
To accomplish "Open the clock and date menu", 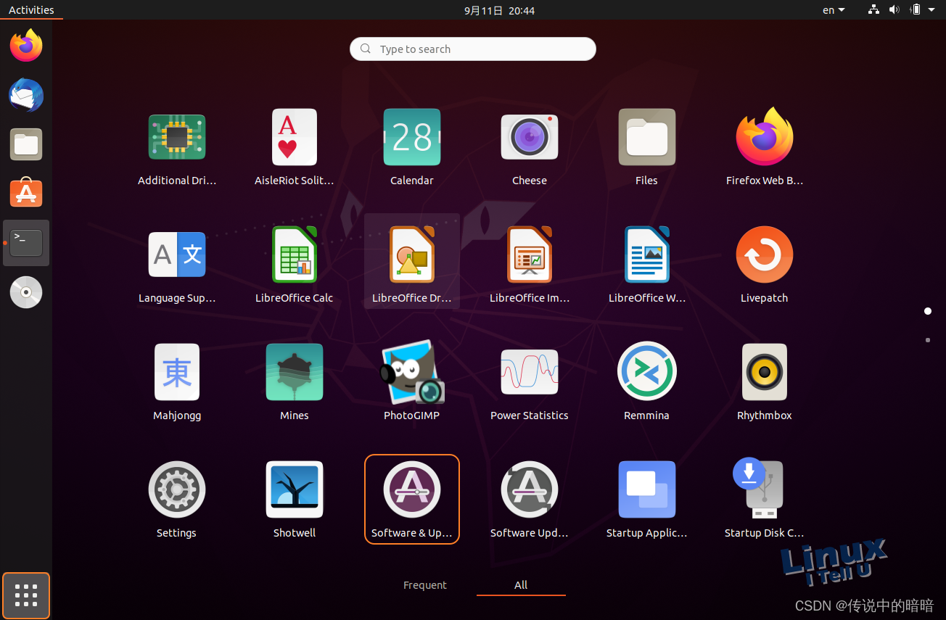I will (500, 10).
